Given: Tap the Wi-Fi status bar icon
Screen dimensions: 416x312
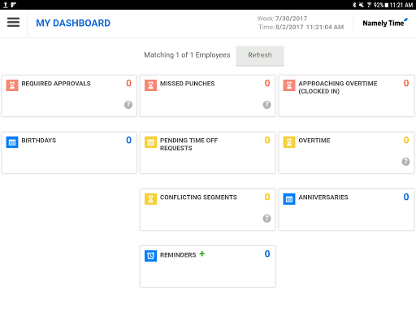Looking at the screenshot, I should [x=369, y=5].
